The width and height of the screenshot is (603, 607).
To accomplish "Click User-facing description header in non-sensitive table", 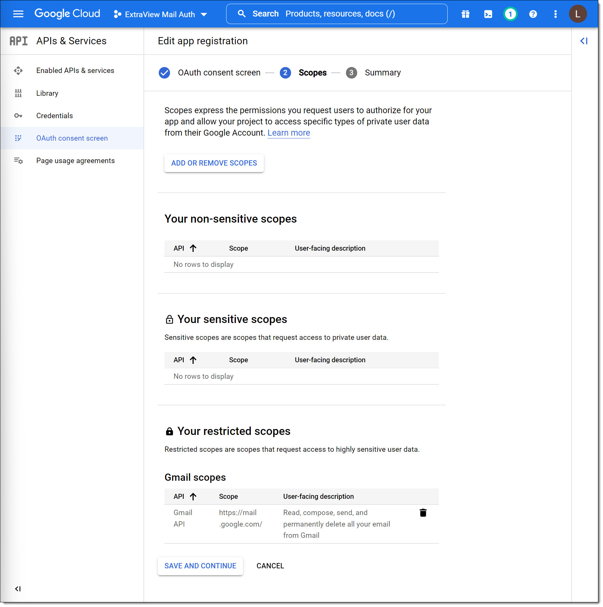I will (x=330, y=248).
